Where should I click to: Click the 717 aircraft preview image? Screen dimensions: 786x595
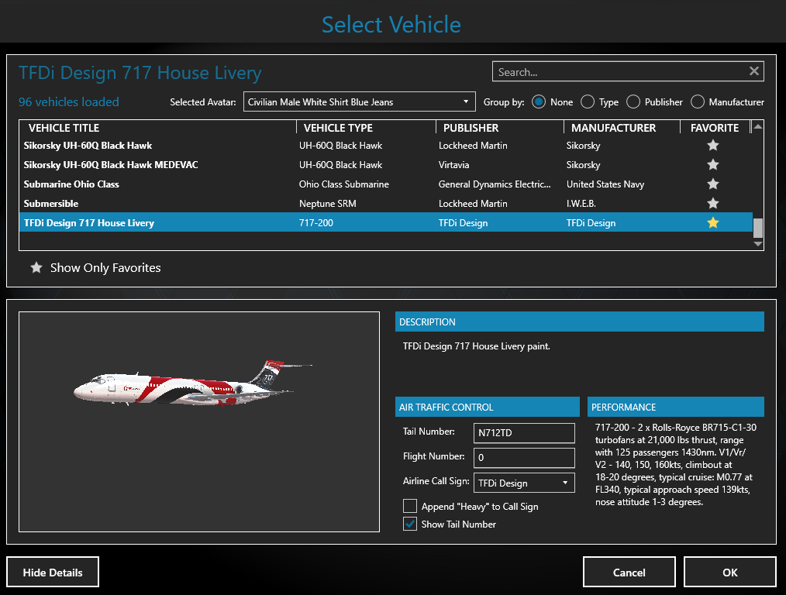[x=193, y=383]
